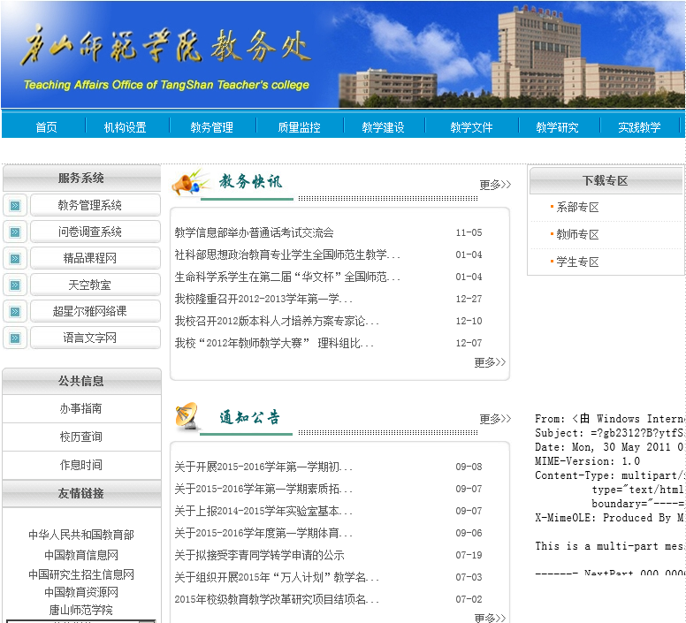The height and width of the screenshot is (623, 686).
Task: Visit the 中国教育信息网 friendly link
Action: (81, 555)
